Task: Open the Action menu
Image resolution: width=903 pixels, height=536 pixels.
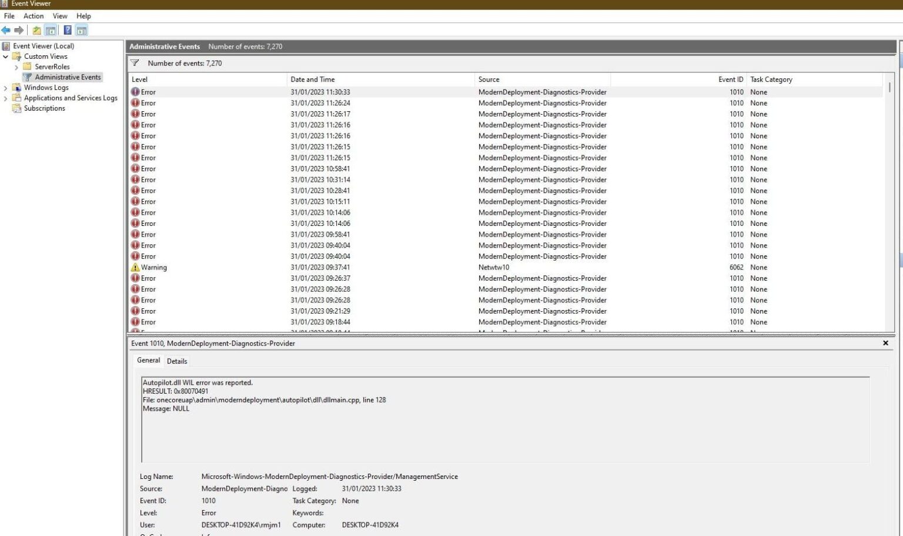Action: [x=33, y=16]
